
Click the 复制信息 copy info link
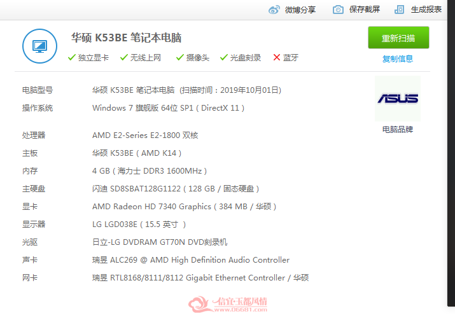(398, 59)
